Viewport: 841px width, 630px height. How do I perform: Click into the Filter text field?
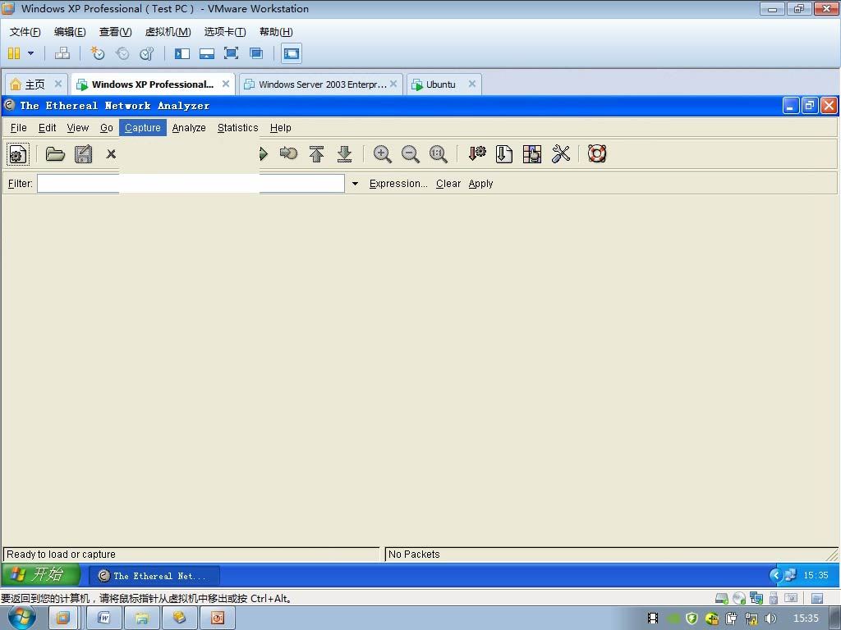(191, 184)
